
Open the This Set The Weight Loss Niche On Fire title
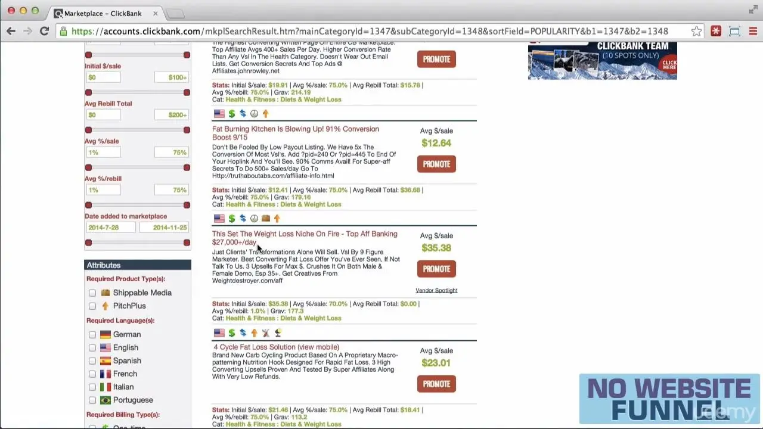(305, 238)
